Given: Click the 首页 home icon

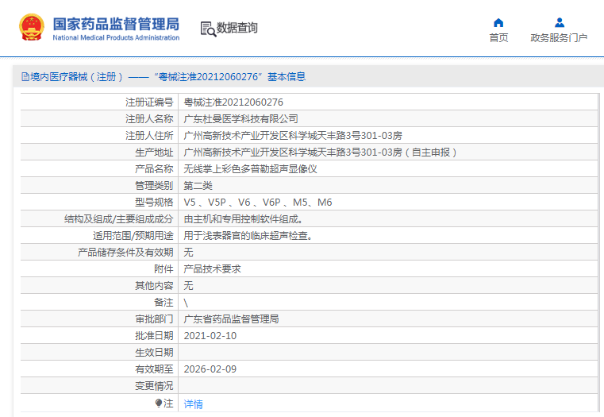Looking at the screenshot, I should tap(498, 23).
